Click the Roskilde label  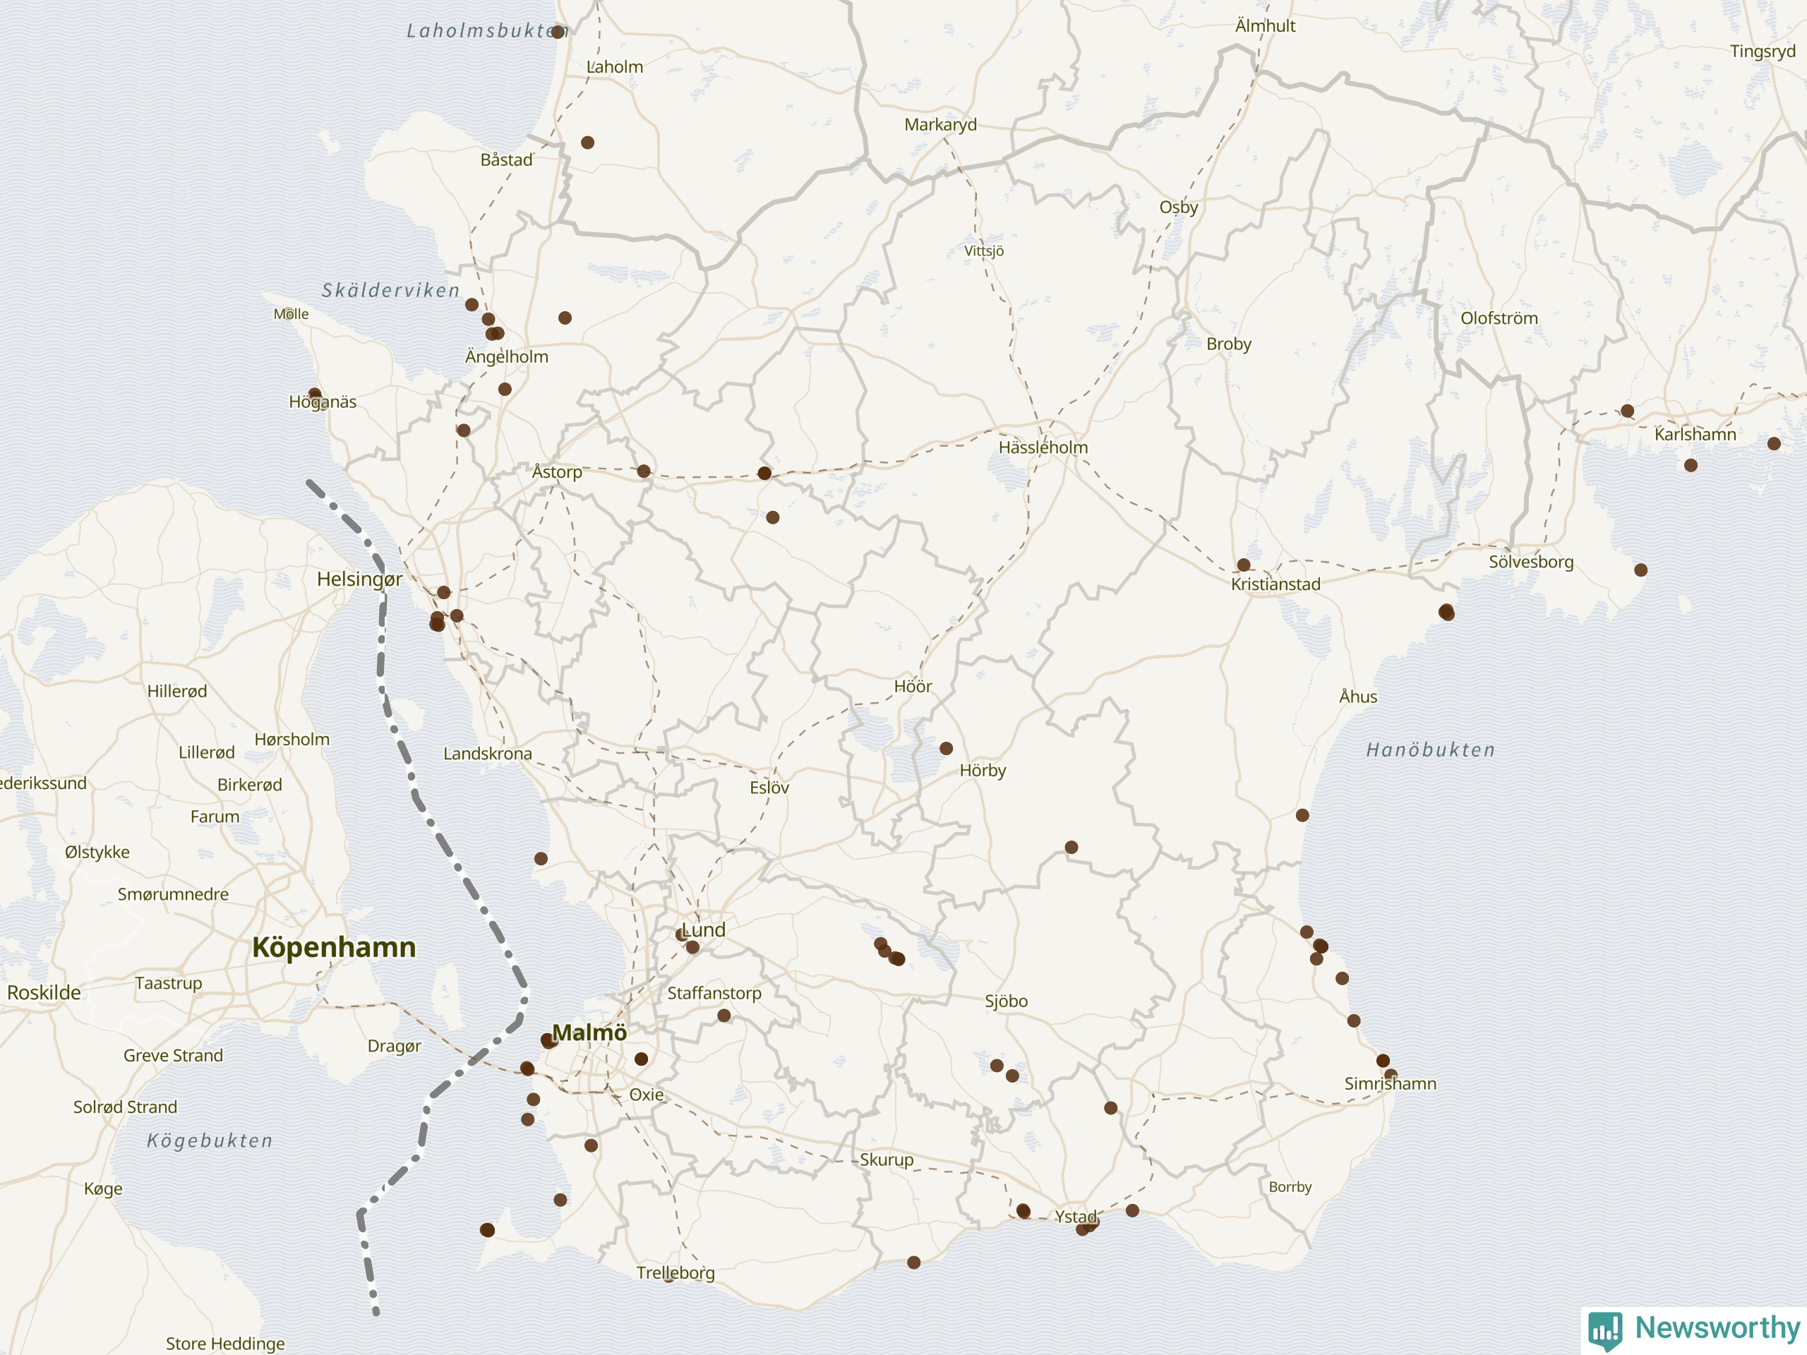point(44,992)
